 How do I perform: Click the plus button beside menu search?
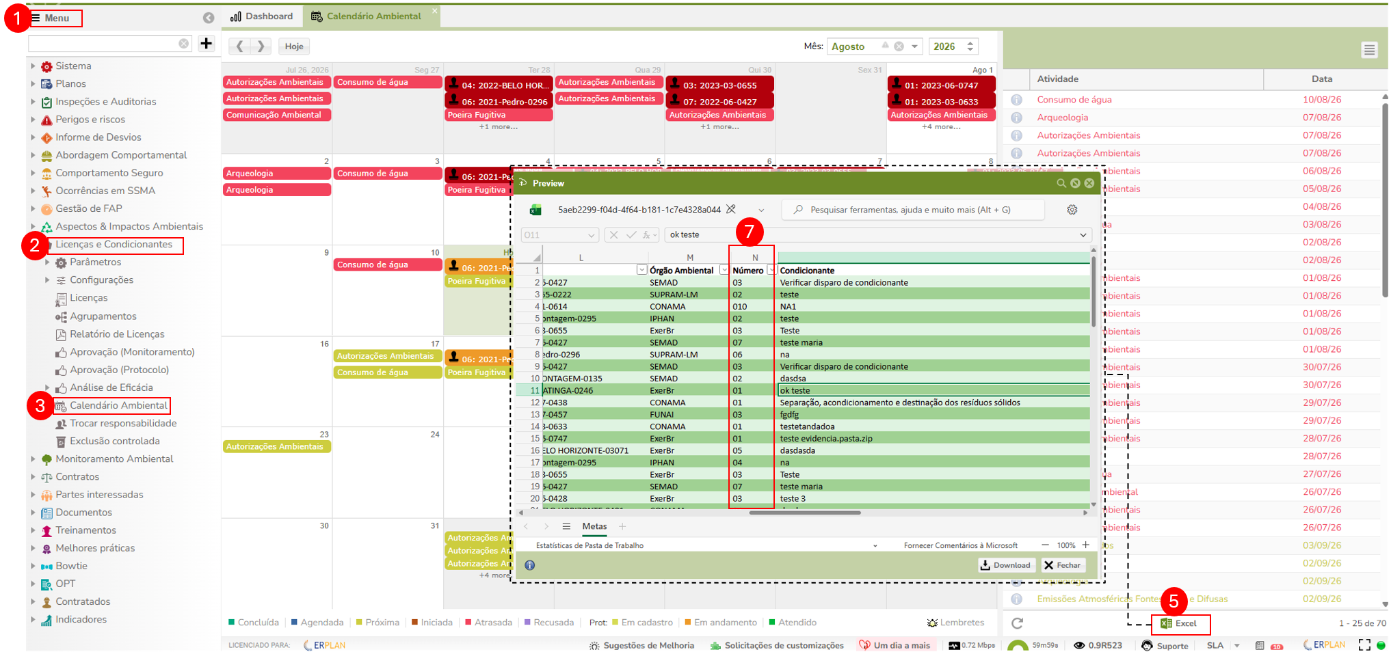[x=206, y=44]
